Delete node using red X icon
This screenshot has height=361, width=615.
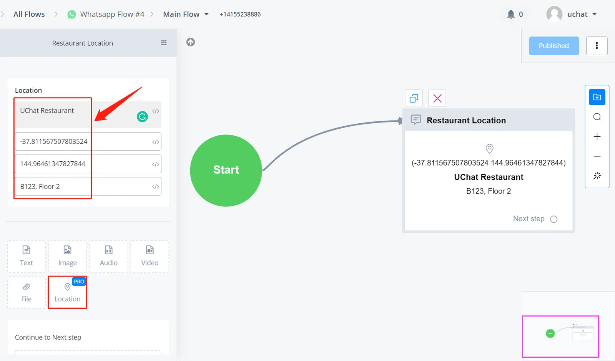(437, 98)
